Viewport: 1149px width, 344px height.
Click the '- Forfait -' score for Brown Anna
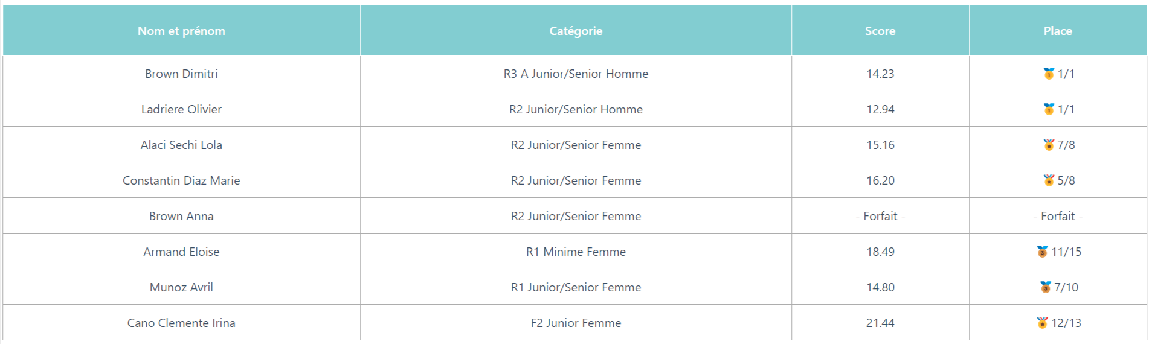pos(880,216)
